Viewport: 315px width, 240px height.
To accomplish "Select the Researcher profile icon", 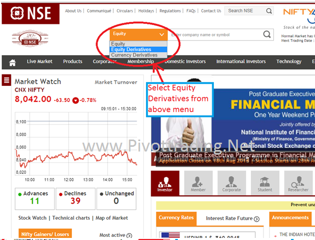I will coord(298,183).
